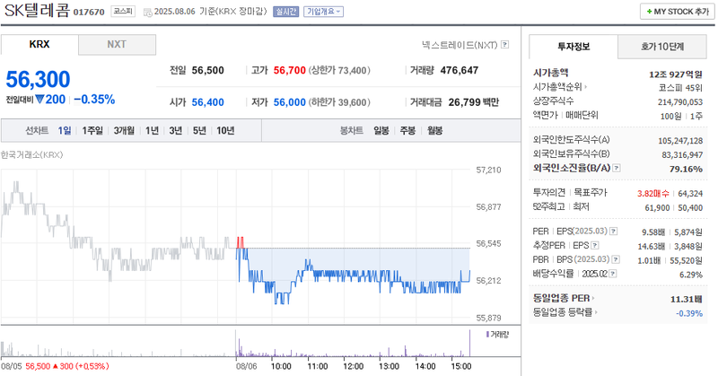Click the 상장주식수 value 214,790,053
This screenshot has height=376, width=718.
pos(680,102)
